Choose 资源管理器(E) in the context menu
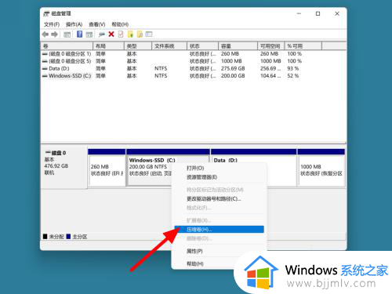 click(219, 177)
